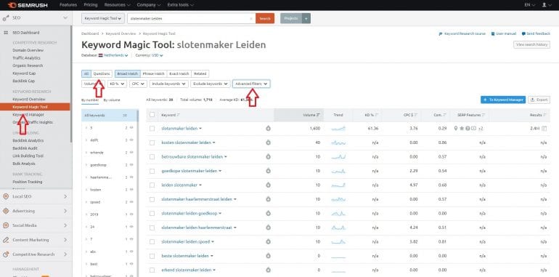The height and width of the screenshot is (277, 559).
Task: Check the box for leiden slotenmaker
Action: click(152, 185)
